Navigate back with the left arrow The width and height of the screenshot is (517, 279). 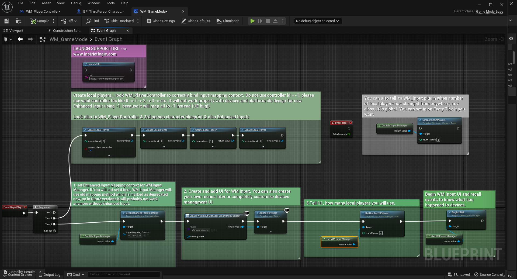pyautogui.click(x=20, y=39)
